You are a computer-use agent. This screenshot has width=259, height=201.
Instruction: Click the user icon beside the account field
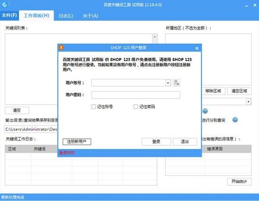point(177,83)
